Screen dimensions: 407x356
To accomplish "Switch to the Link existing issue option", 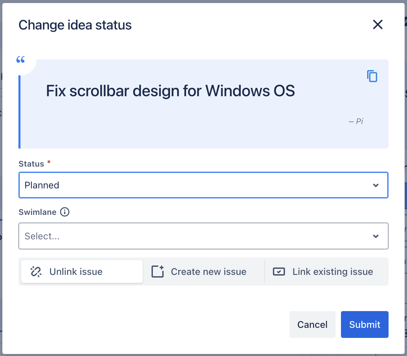I will point(332,272).
